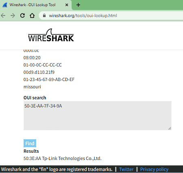Viewport: 183px width, 173px height.
Task: Select example text 01-23-45-67-89-AB-CD-EF
Action: (49, 79)
